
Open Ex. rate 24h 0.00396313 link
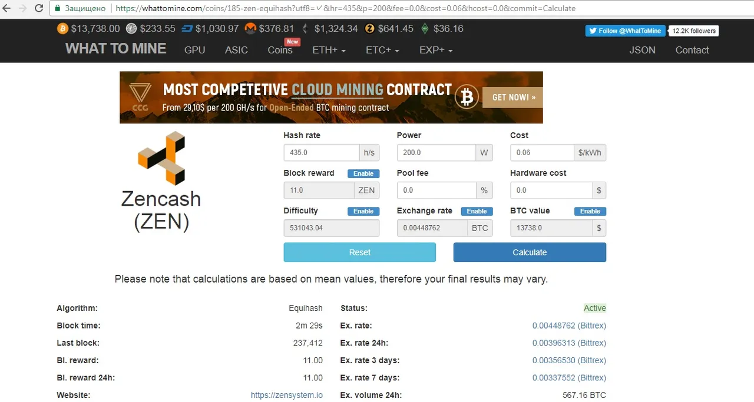click(x=569, y=343)
